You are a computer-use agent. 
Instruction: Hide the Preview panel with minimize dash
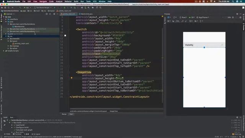click(x=240, y=14)
